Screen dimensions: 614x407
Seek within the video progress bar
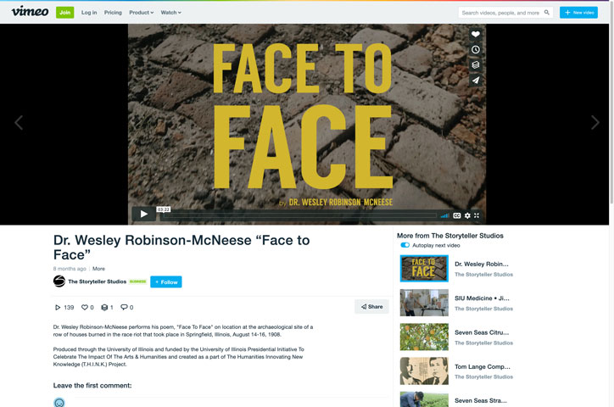click(x=298, y=215)
